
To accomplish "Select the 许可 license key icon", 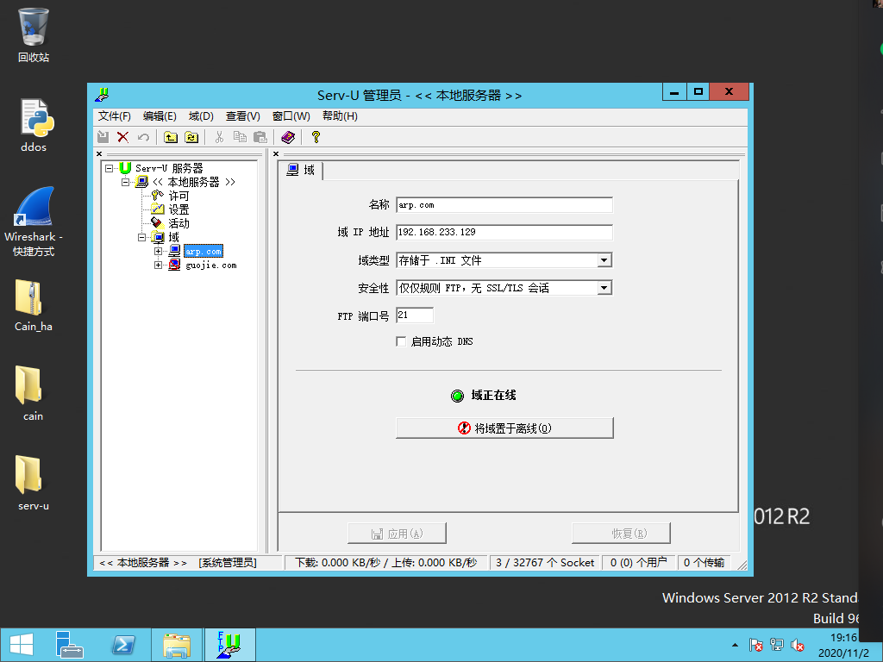I will pos(158,196).
